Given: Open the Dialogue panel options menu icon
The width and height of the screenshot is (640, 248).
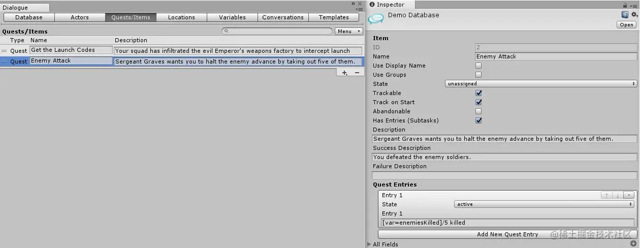Looking at the screenshot, I should [x=359, y=9].
